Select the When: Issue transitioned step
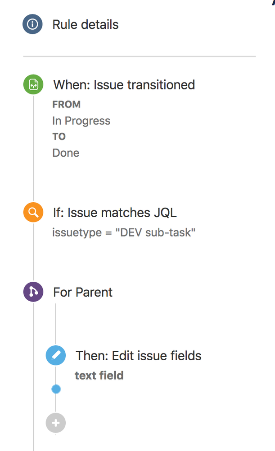Viewport: 275px width, 451px height. pos(124,84)
